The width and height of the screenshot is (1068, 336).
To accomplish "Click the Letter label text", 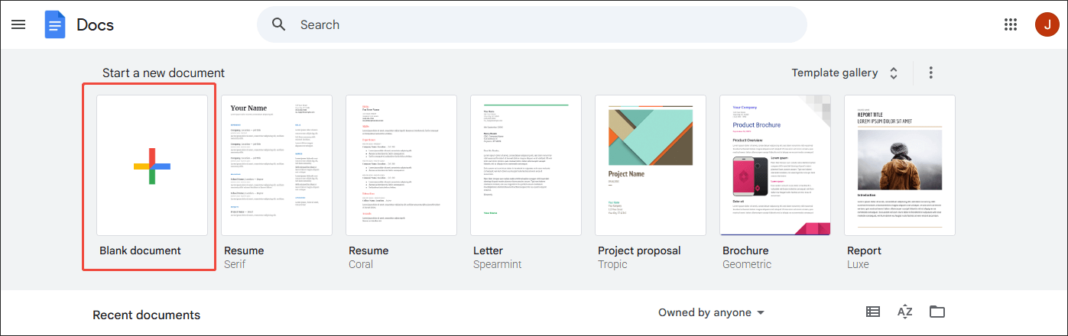I will 488,250.
